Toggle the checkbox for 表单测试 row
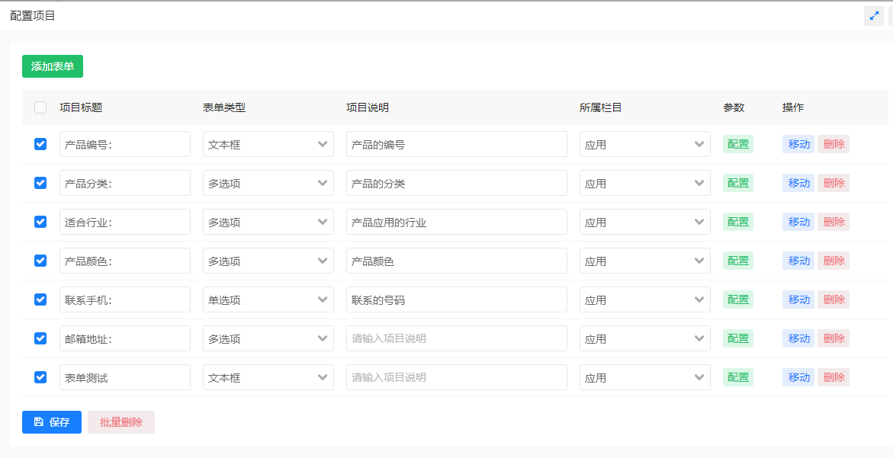This screenshot has height=458, width=893. (40, 377)
